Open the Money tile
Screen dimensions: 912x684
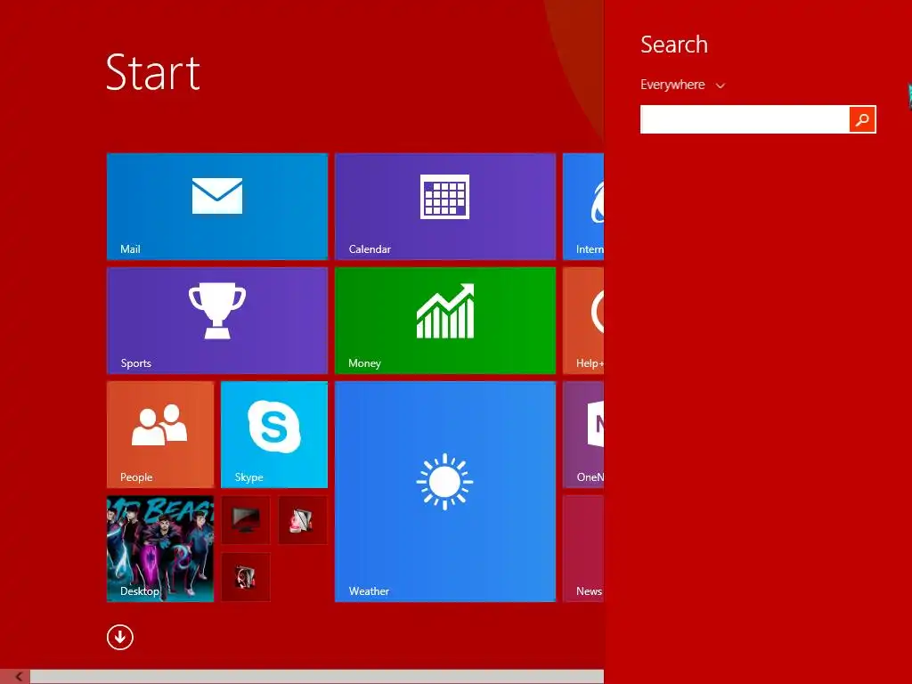click(x=445, y=321)
